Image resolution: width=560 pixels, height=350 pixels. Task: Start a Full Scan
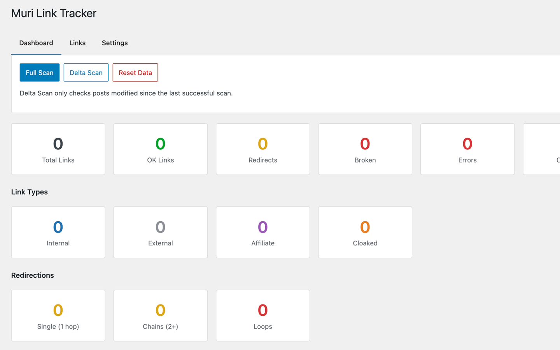[x=39, y=72]
